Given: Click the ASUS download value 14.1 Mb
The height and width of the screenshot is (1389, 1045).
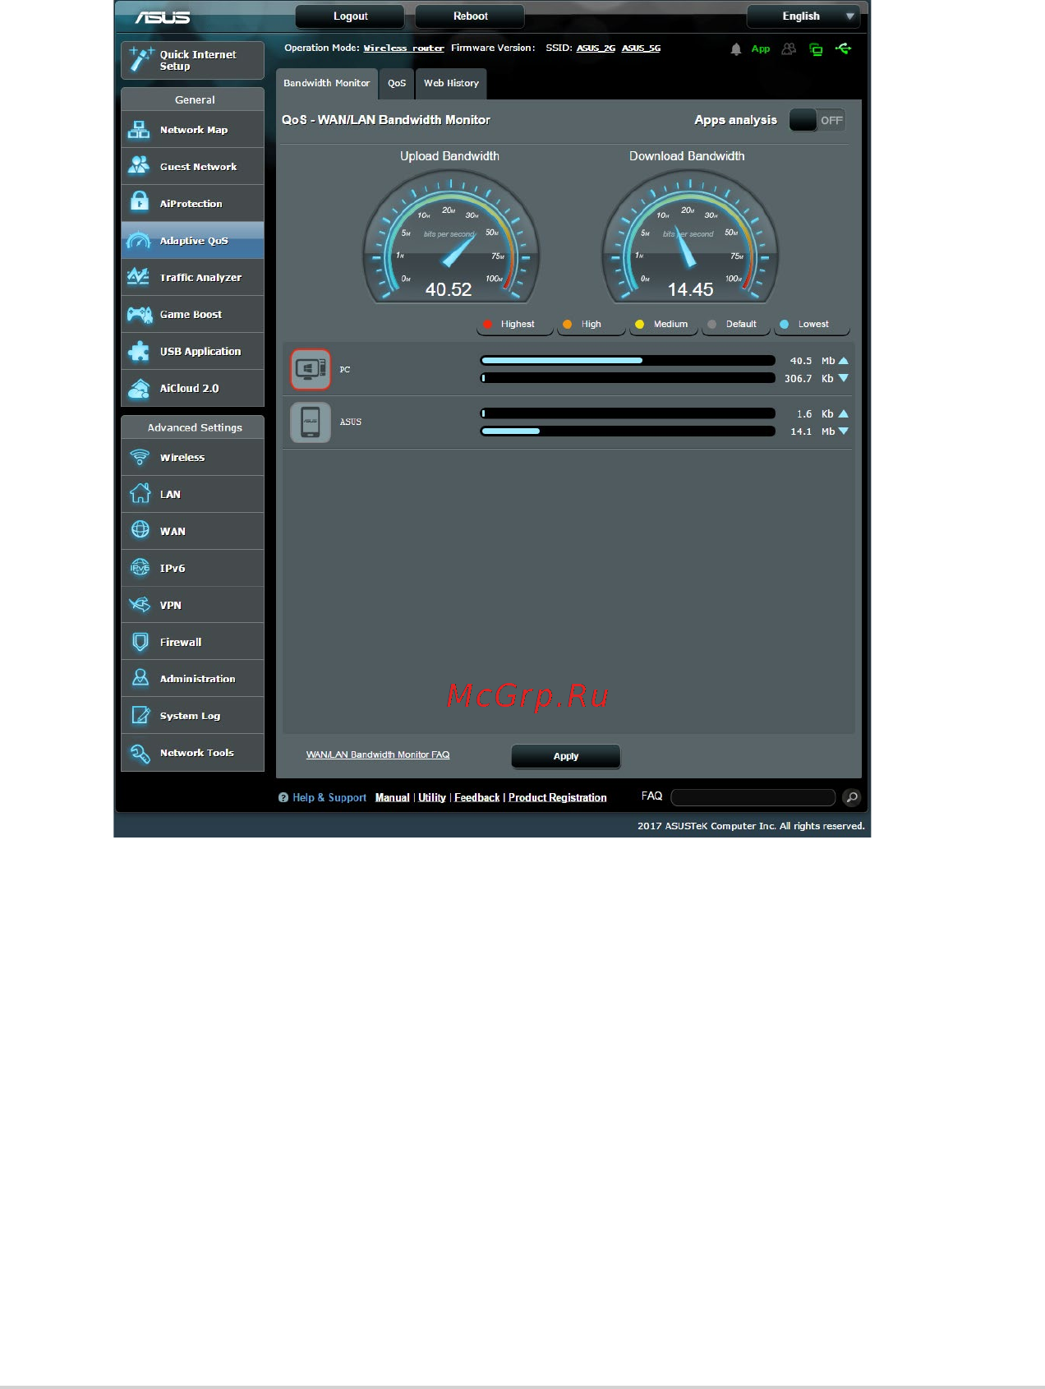Looking at the screenshot, I should 812,431.
